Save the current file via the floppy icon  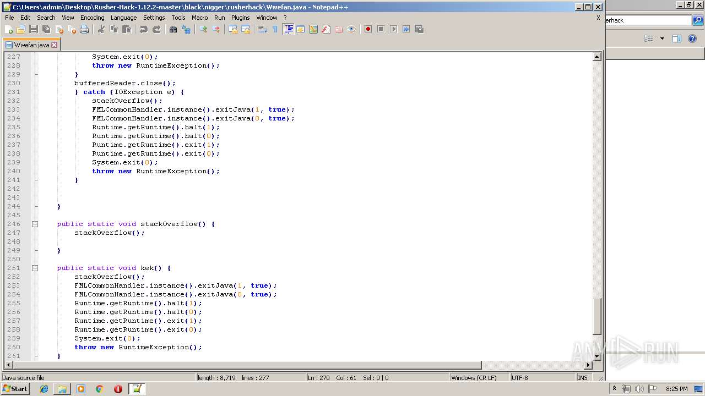34,29
